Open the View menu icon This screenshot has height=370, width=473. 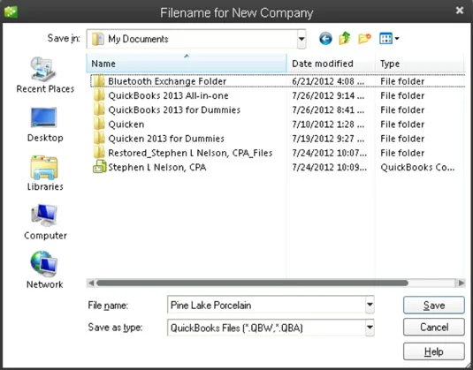tap(389, 38)
